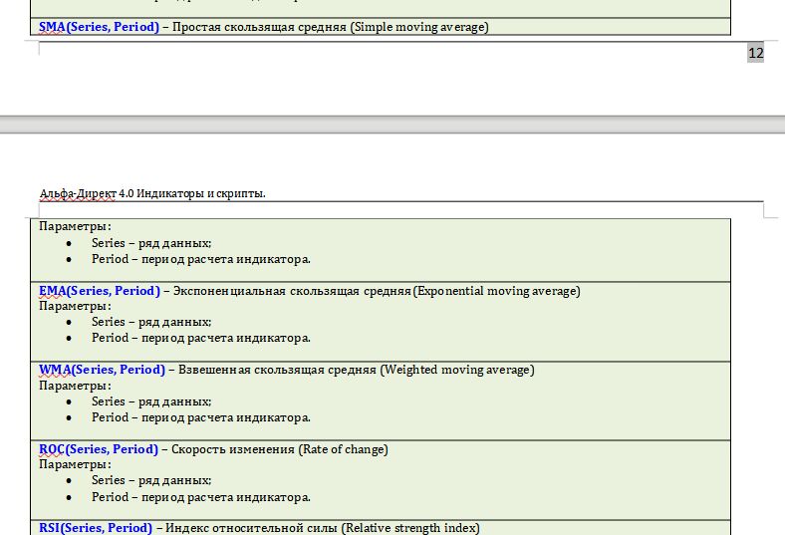785x535 pixels.
Task: Select the RSI(Series, Period) function heading
Action: (x=96, y=528)
